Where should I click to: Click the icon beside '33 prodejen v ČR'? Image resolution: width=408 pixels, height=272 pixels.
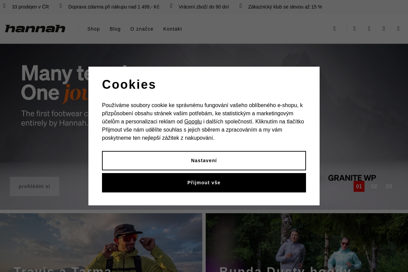coord(4,6)
